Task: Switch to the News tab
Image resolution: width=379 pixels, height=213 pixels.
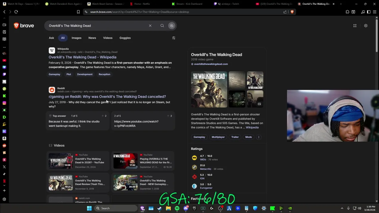Action: point(92,38)
